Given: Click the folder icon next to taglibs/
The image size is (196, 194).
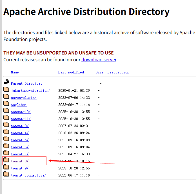Looking at the screenshot, I should tap(6, 103).
